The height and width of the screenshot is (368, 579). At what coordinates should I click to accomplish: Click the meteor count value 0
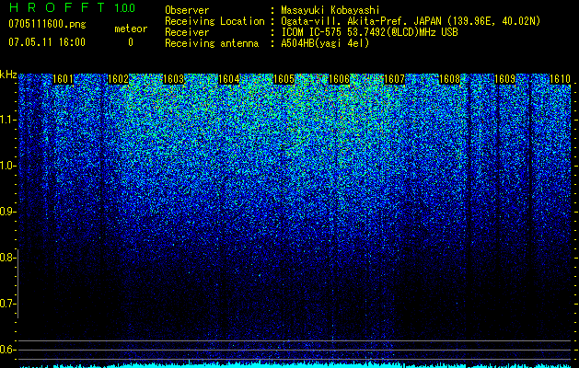coord(131,42)
